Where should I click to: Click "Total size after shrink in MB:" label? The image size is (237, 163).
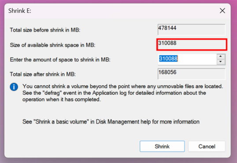coord(43,74)
